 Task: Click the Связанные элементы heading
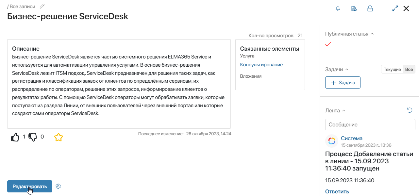click(x=270, y=49)
